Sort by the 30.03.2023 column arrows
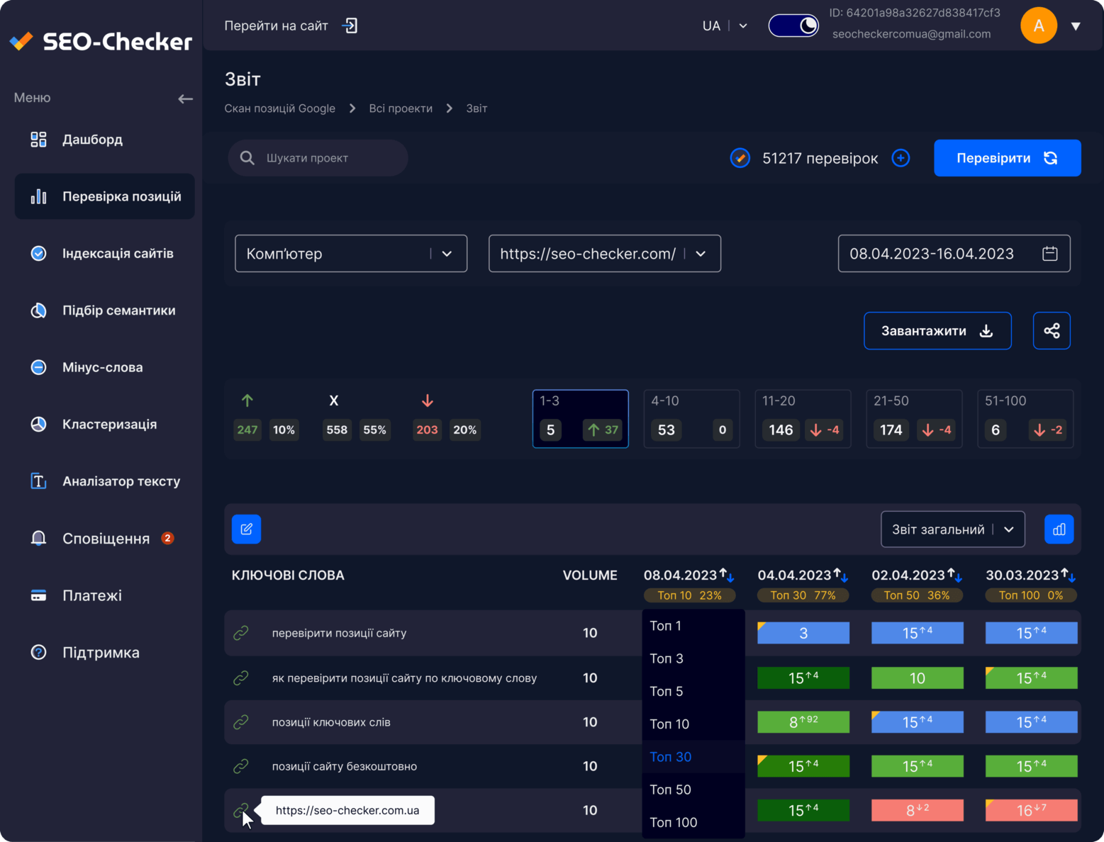The width and height of the screenshot is (1104, 842). tap(1069, 575)
